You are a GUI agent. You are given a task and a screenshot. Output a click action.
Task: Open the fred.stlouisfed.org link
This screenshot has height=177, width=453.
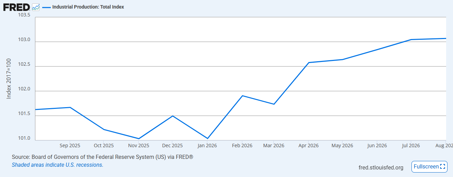(x=381, y=167)
